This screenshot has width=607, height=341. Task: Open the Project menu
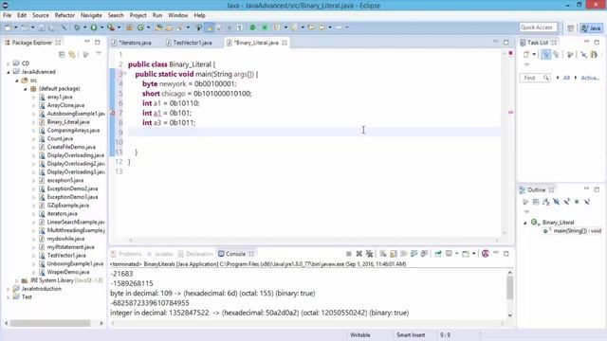tap(138, 15)
